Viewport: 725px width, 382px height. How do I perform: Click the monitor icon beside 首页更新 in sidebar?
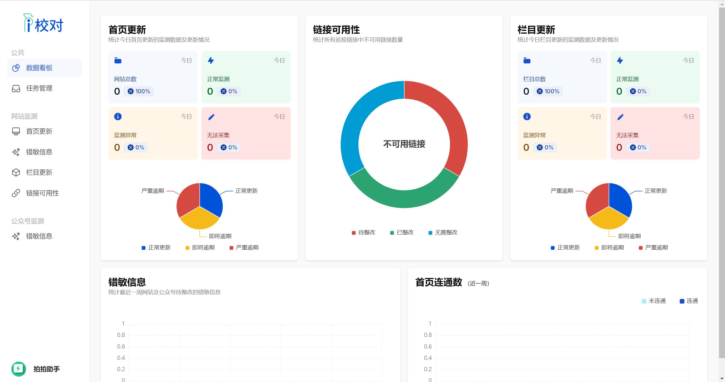[16, 131]
